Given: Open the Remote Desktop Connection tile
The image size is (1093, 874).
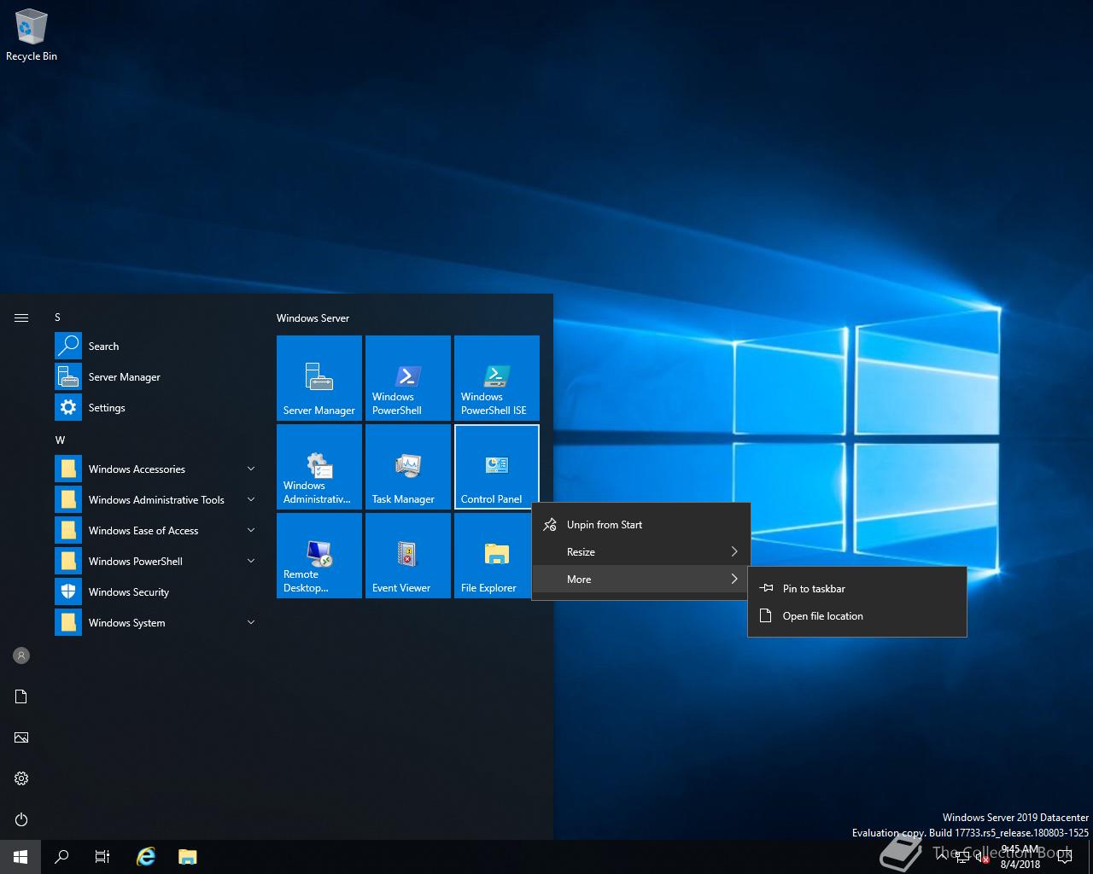Looking at the screenshot, I should tap(319, 556).
